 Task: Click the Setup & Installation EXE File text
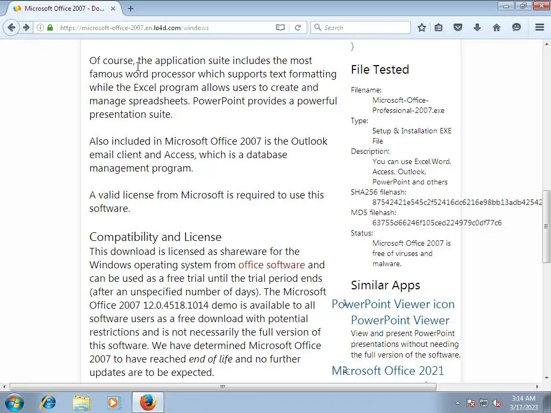point(412,136)
